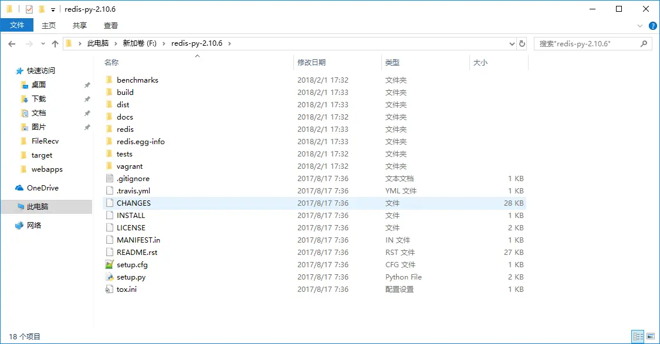The width and height of the screenshot is (660, 344).
Task: Click 新加卷 (F:) in the address breadcrumb
Action: 139,43
